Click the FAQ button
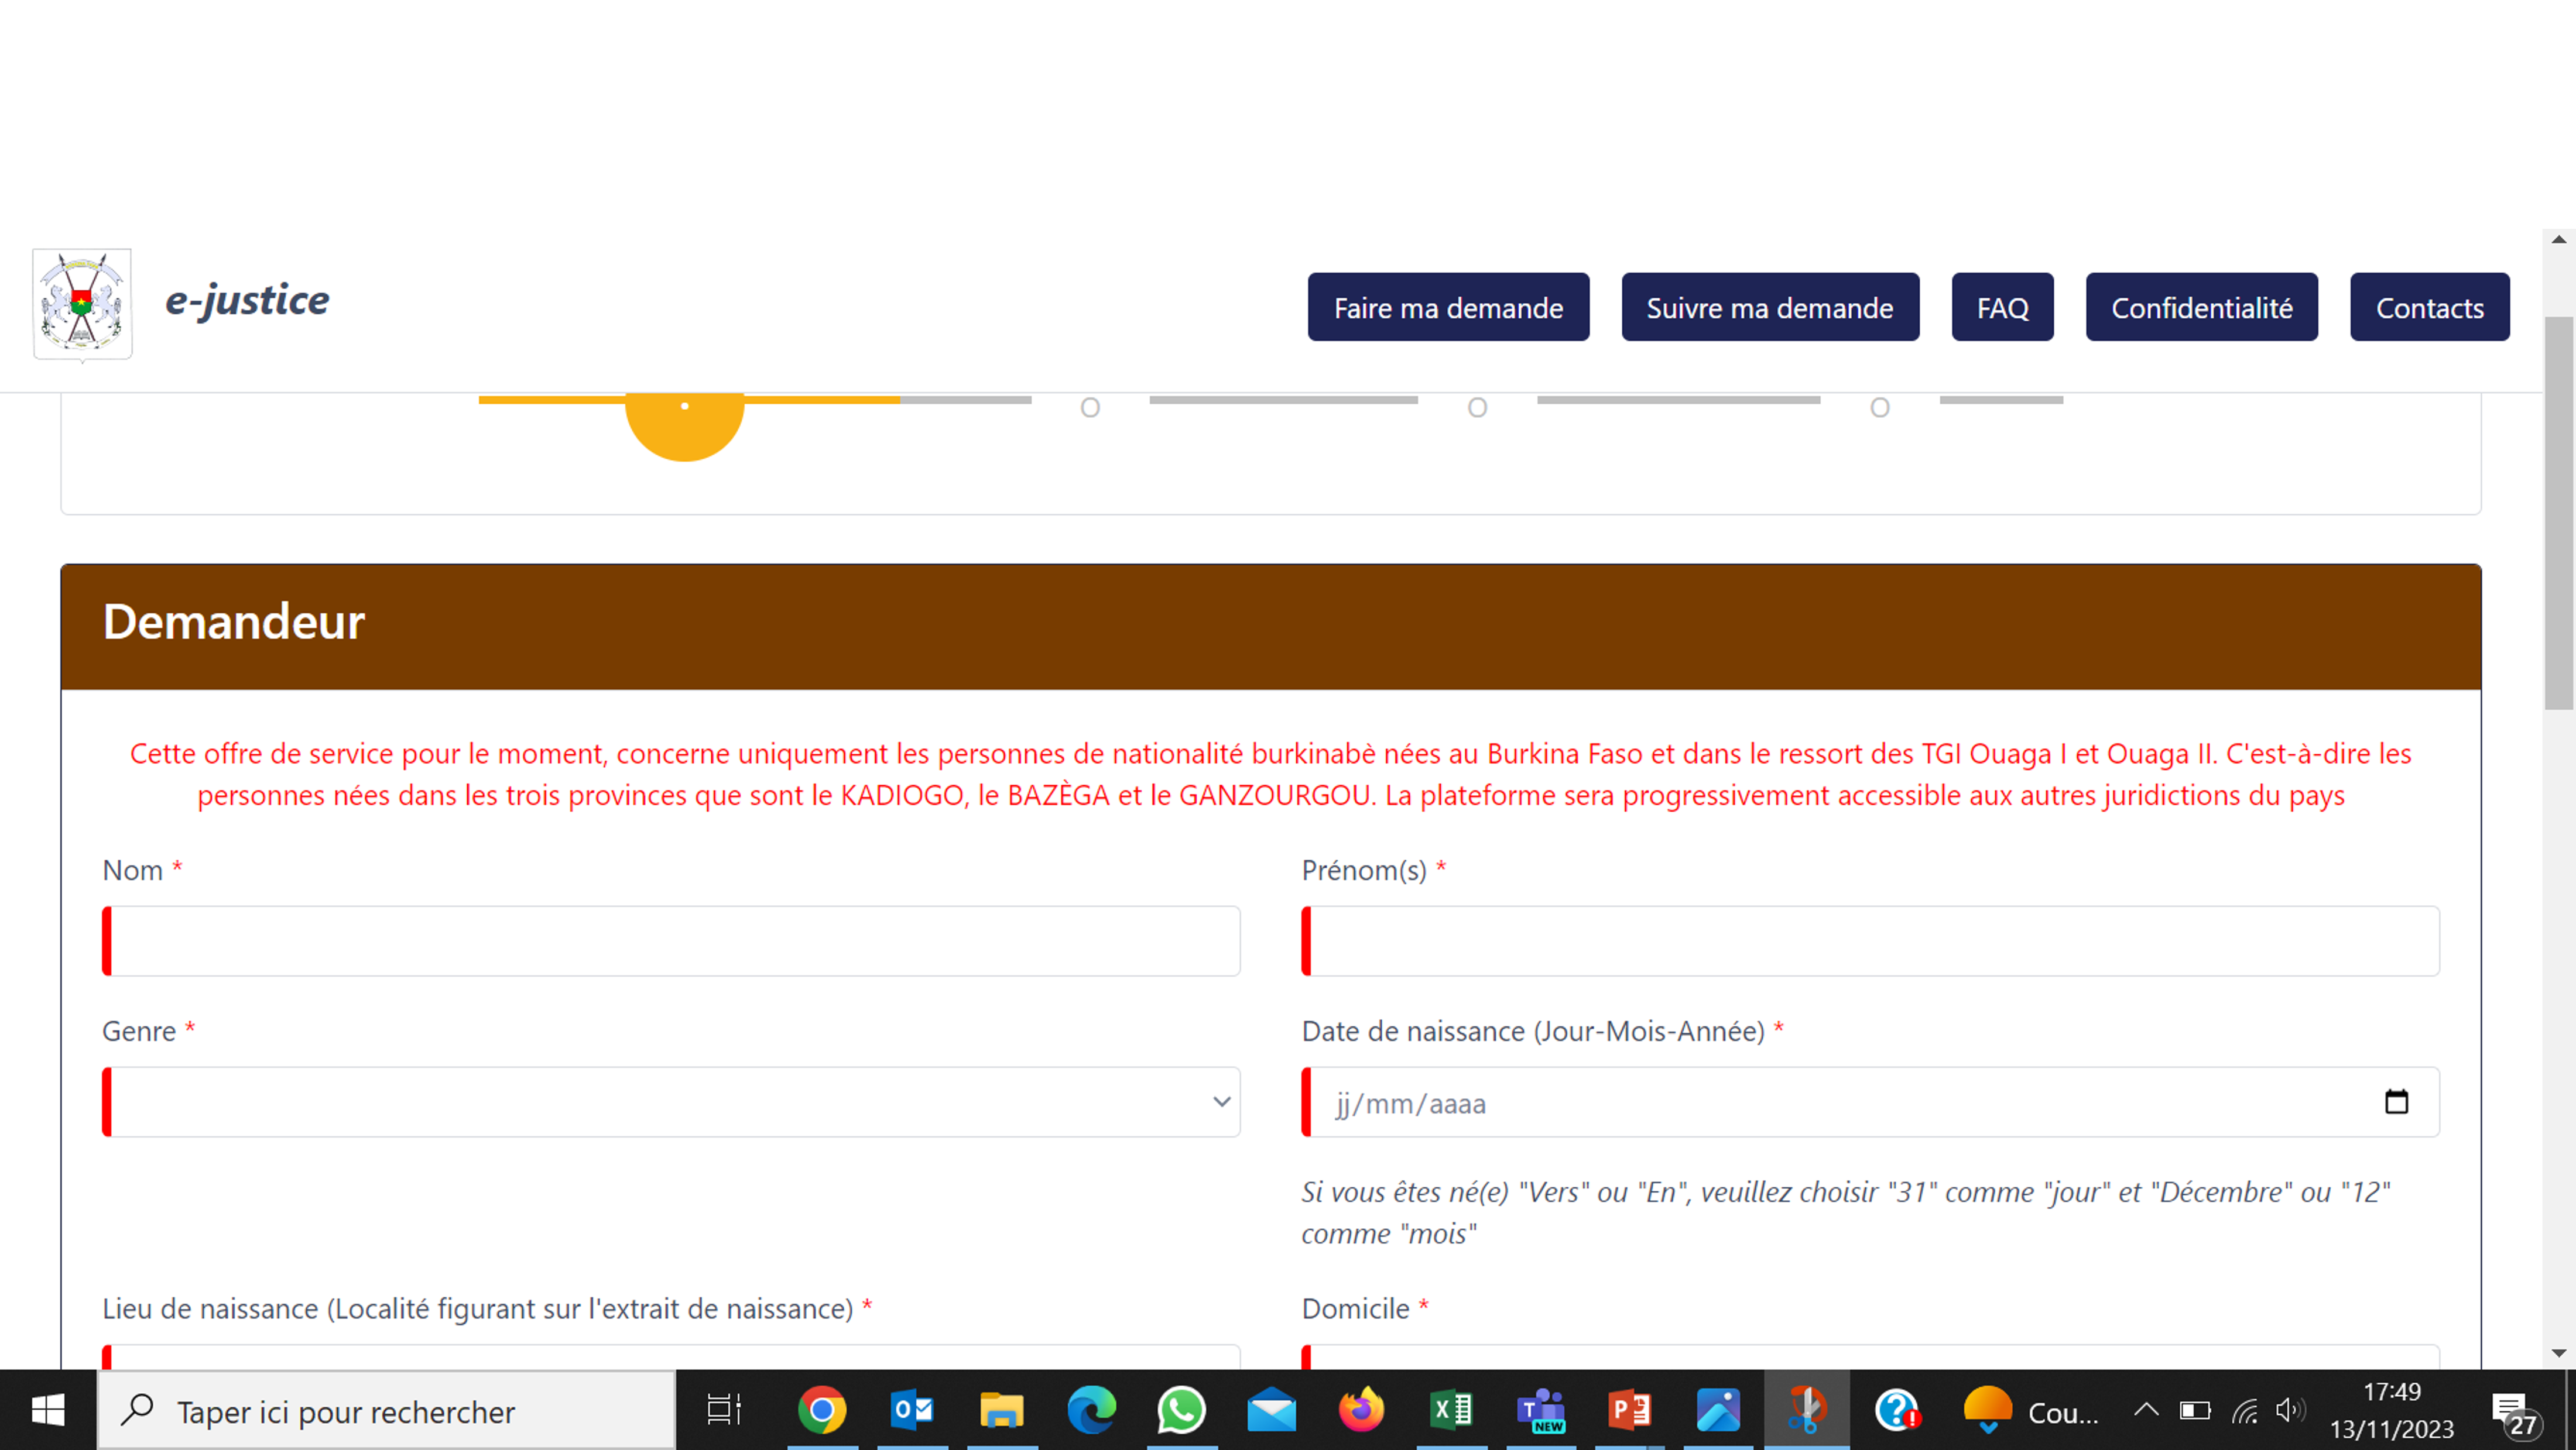The image size is (2576, 1450). 2002,308
